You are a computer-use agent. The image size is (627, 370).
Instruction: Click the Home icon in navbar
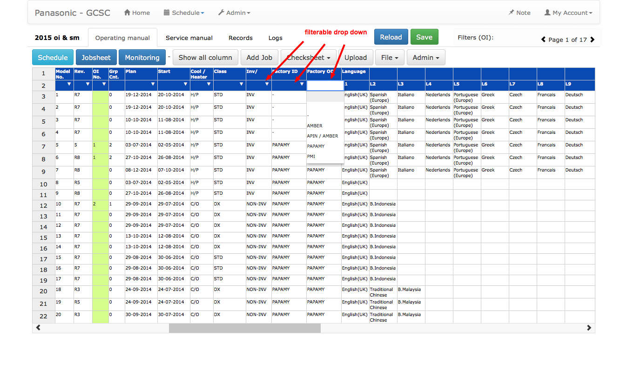tap(127, 13)
